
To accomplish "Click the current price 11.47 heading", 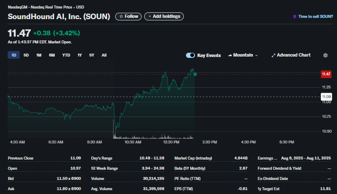I will point(19,33).
